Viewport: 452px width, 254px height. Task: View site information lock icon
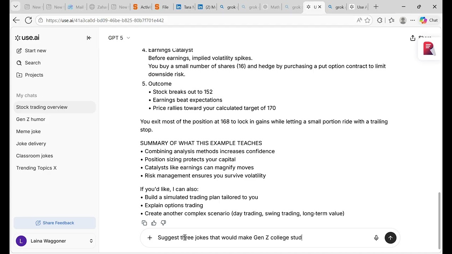point(41,20)
